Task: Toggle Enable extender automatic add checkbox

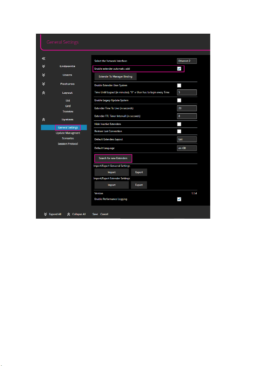Action: [179, 69]
